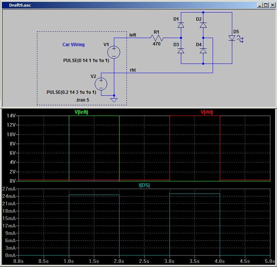Click the .tran 5 simulation directive
Image resolution: width=277 pixels, height=267 pixels.
[x=82, y=100]
